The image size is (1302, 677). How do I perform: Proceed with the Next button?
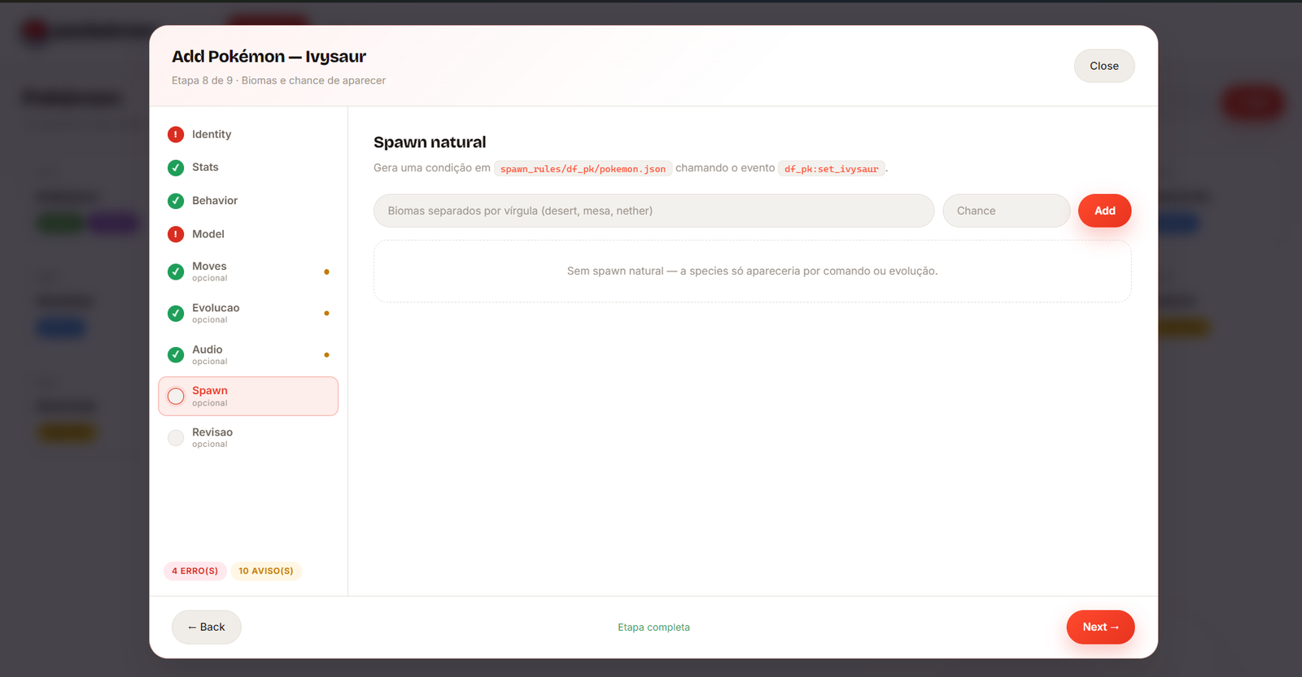pos(1100,627)
